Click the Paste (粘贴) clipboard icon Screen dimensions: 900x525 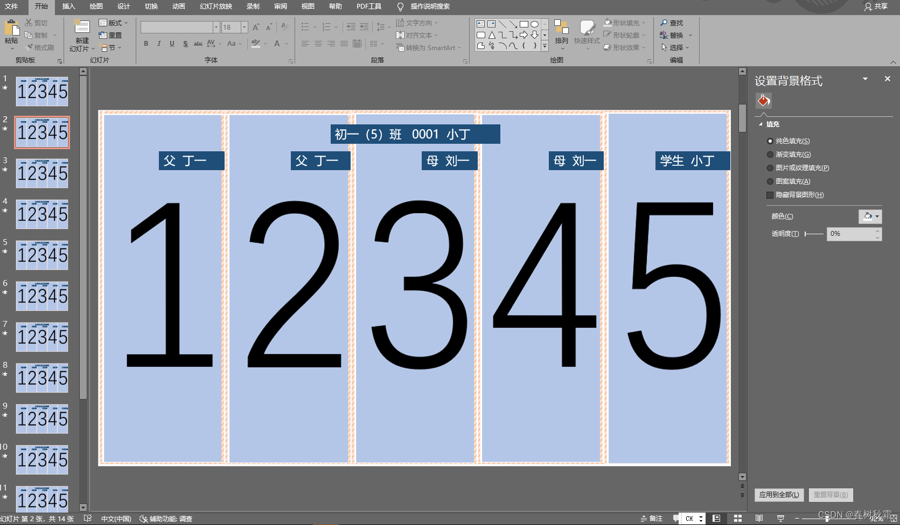click(11, 27)
